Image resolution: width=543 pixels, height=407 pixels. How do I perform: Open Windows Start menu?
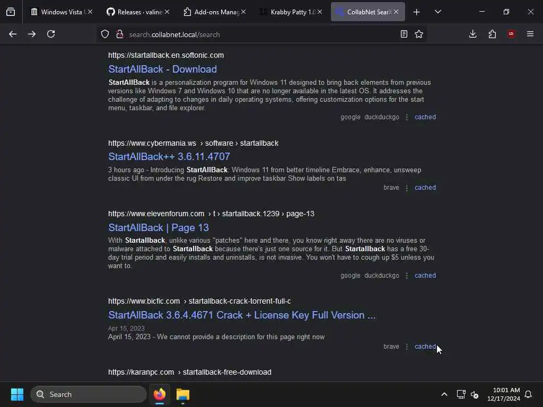[17, 394]
